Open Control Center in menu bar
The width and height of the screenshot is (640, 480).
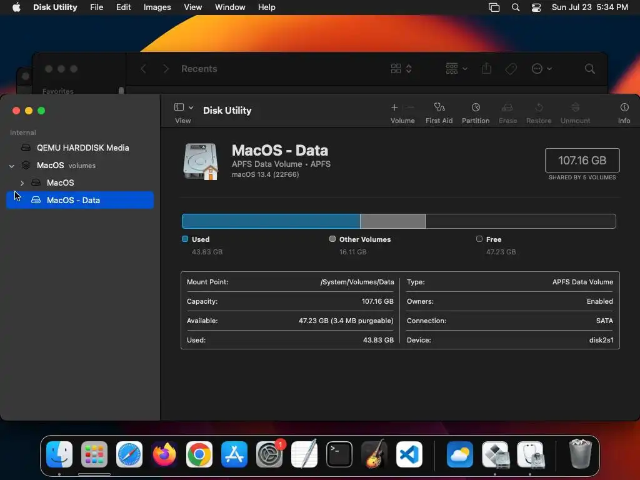[536, 7]
